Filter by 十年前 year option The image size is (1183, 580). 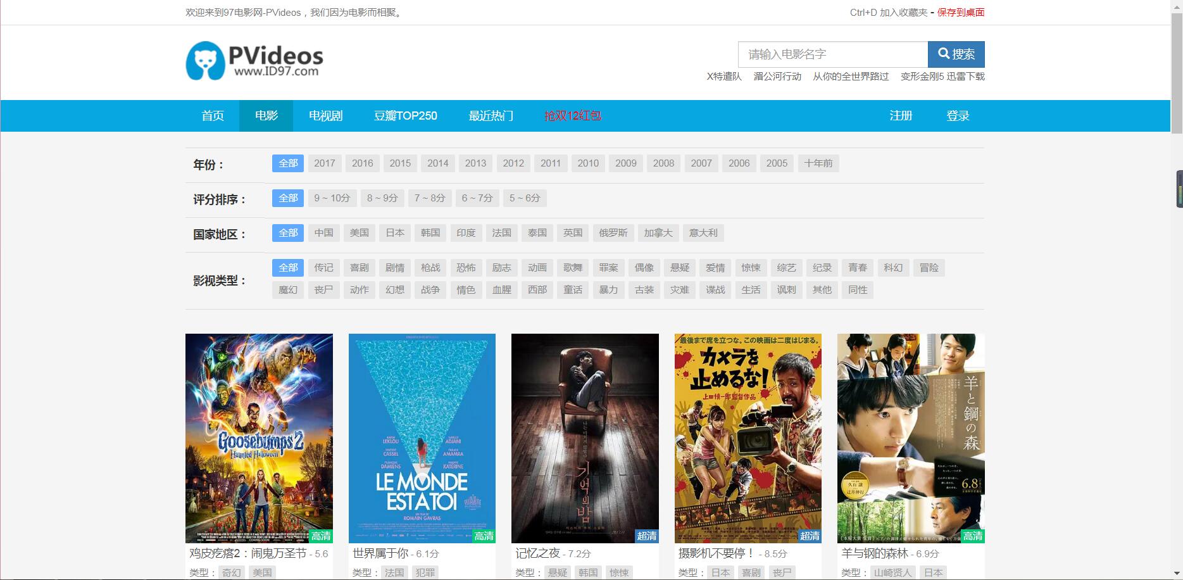tap(818, 163)
